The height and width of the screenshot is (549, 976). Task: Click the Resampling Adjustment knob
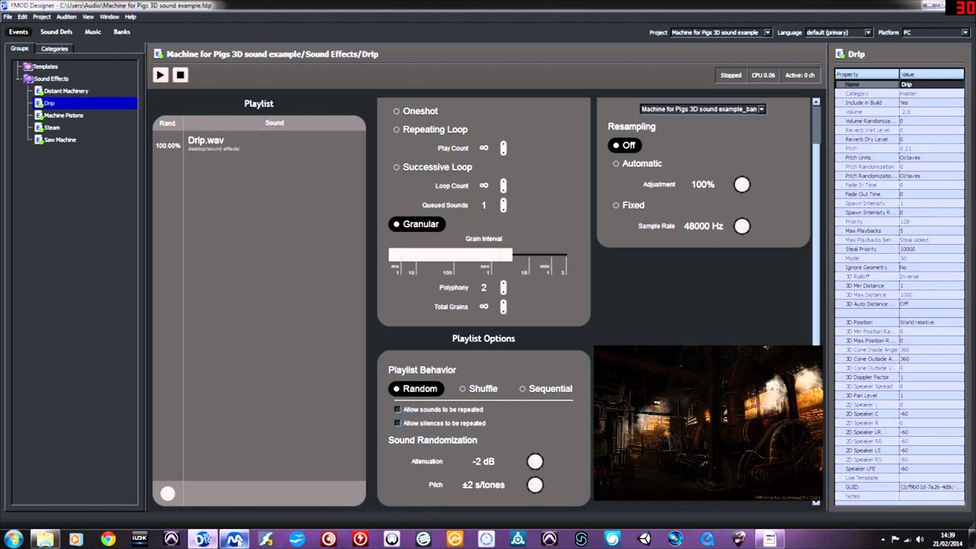[742, 185]
